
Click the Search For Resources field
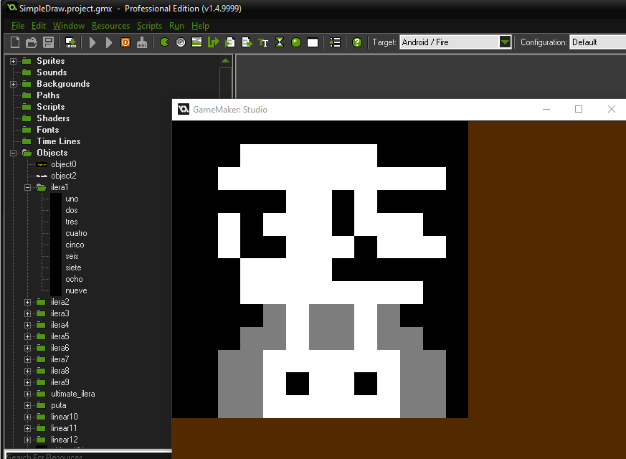tap(89, 455)
